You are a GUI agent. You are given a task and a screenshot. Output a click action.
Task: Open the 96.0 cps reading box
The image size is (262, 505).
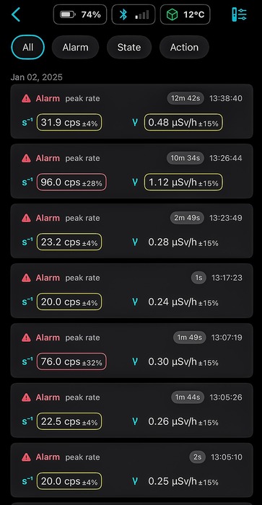[71, 183]
